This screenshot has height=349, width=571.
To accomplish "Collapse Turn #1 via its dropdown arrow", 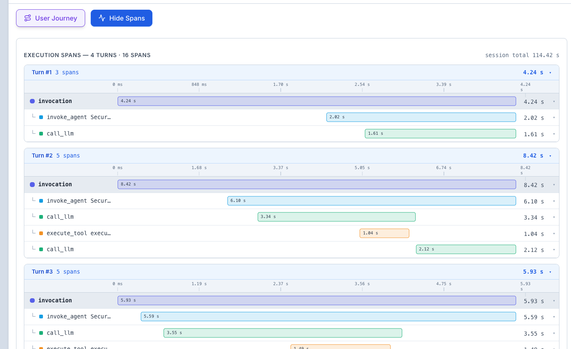I will pyautogui.click(x=550, y=73).
